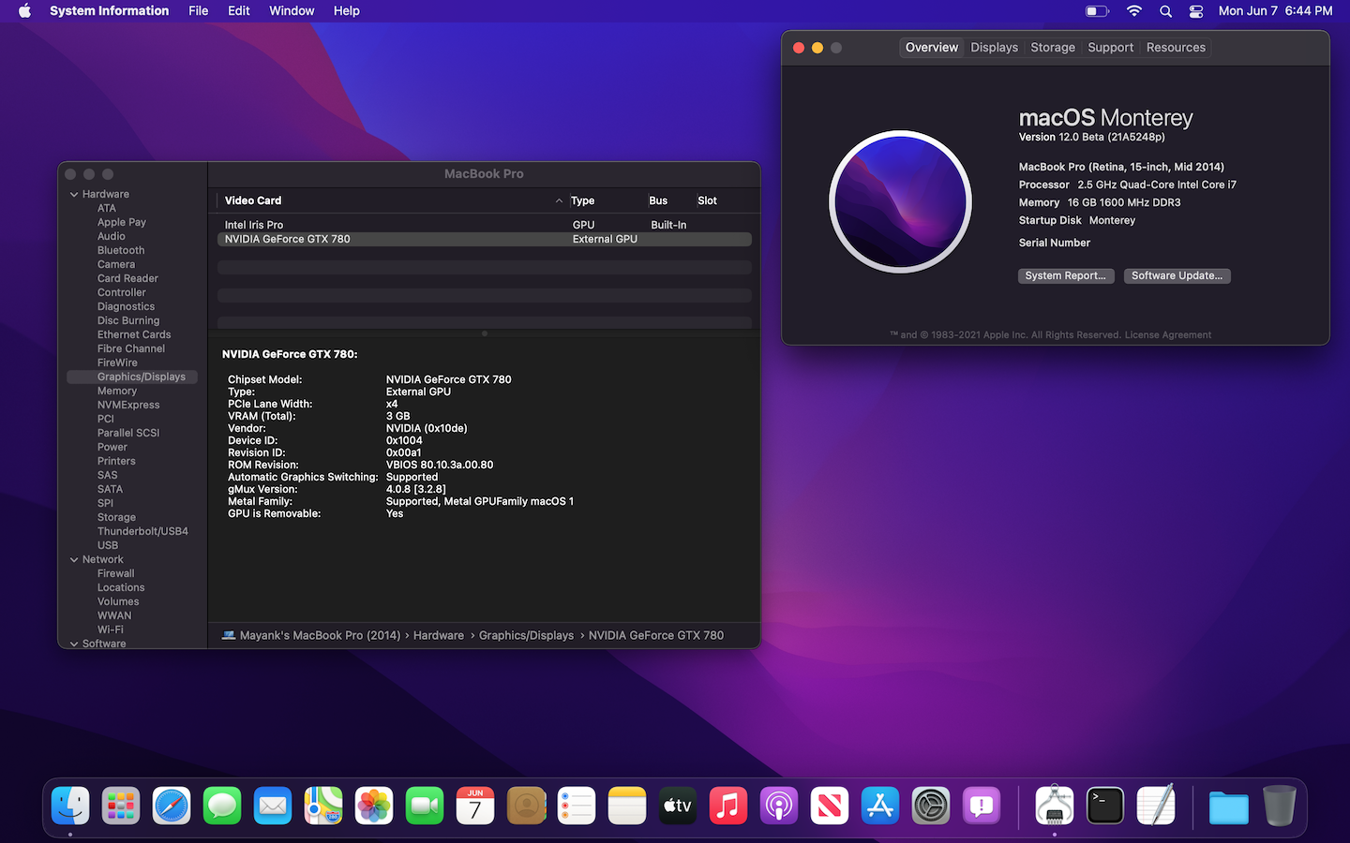Click the System Report button

1066,276
